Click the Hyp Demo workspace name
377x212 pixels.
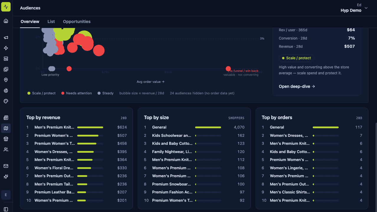click(351, 10)
